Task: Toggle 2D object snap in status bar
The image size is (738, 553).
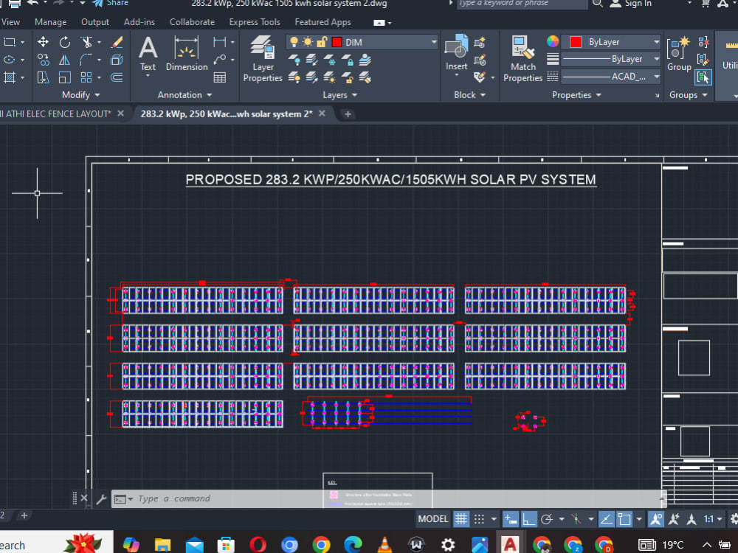Action: [624, 519]
